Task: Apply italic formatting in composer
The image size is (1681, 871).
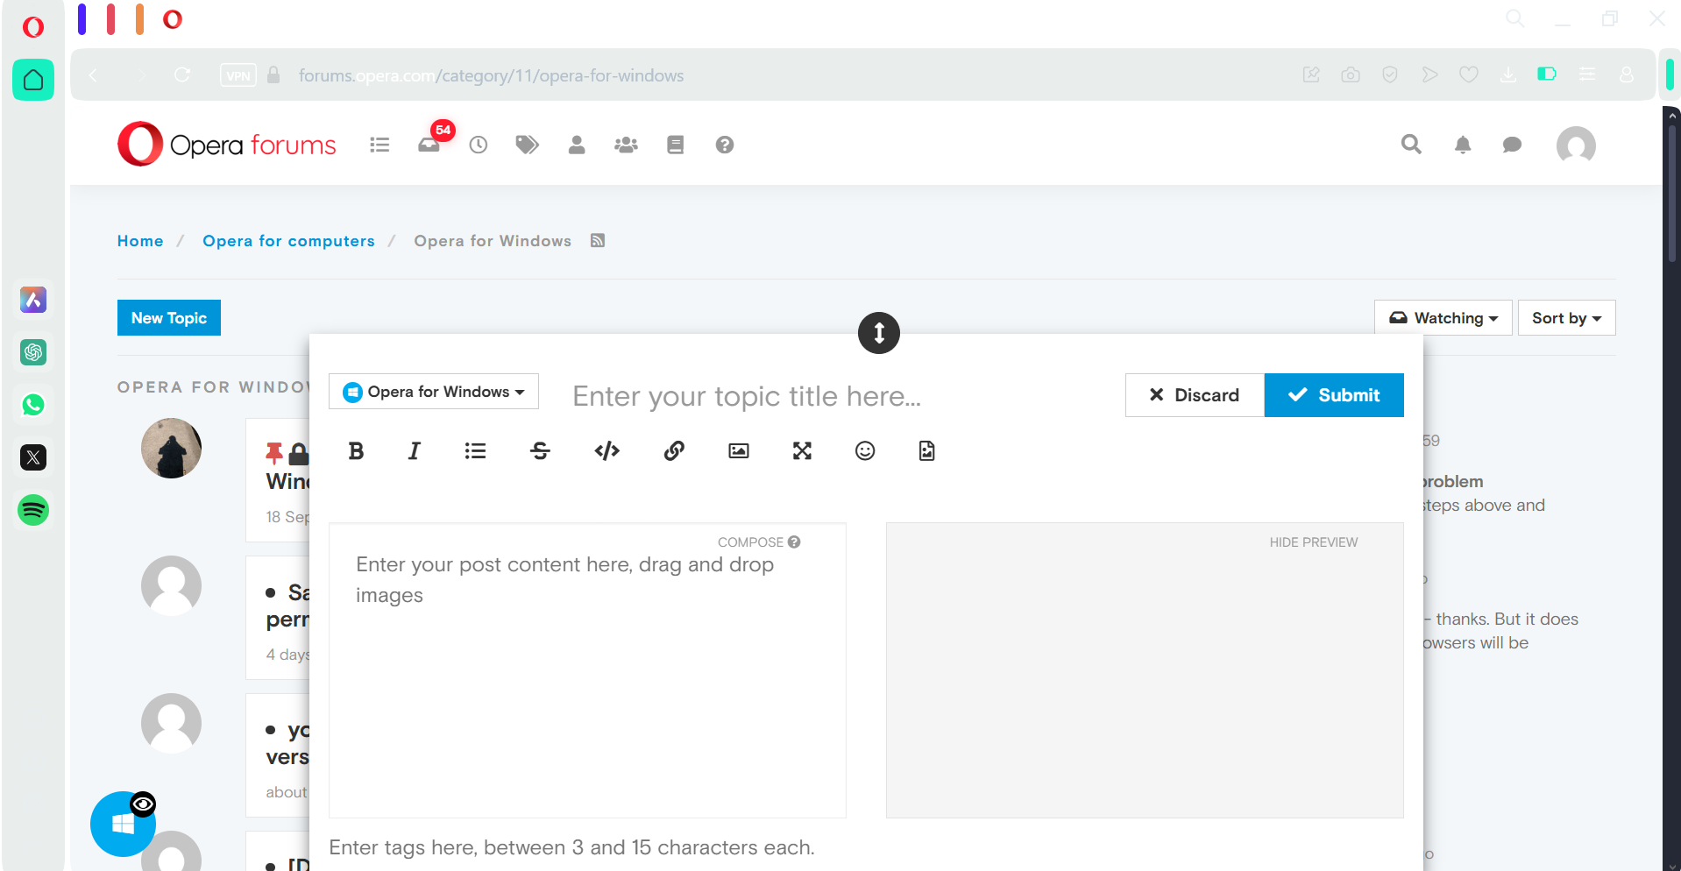Action: pyautogui.click(x=415, y=450)
